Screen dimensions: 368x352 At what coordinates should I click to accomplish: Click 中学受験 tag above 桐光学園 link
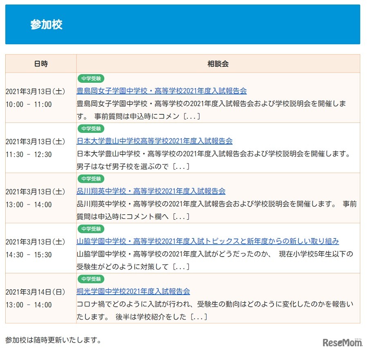91,279
